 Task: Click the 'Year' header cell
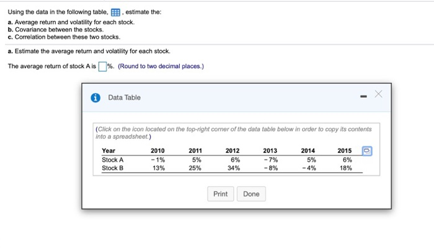108,151
